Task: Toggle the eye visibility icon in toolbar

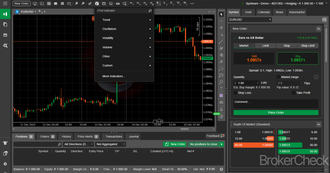Action: click(x=118, y=4)
